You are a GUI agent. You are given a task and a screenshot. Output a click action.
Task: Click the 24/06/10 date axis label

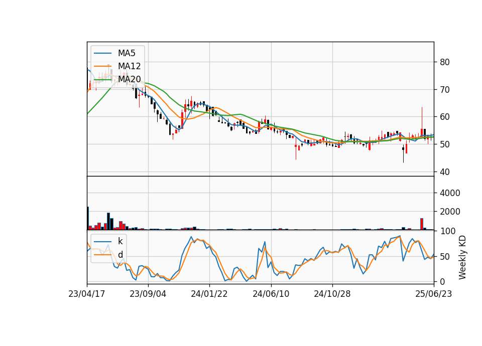coord(271,294)
